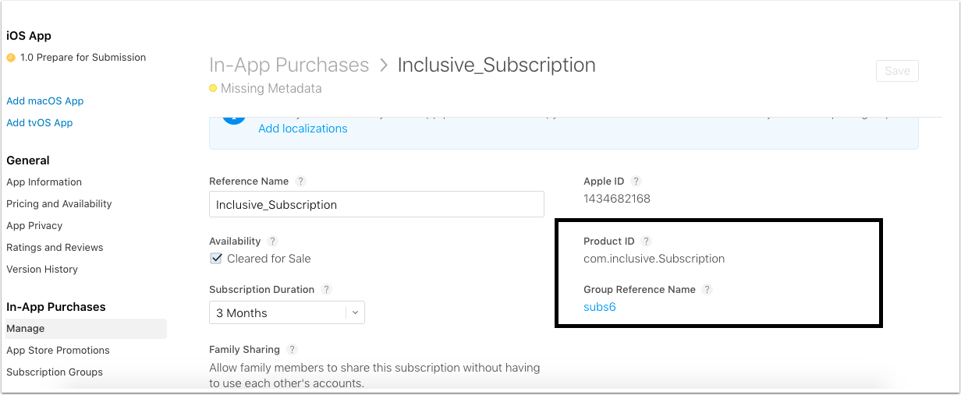Open App Store Promotions in the sidebar
This screenshot has height=395, width=961.
pos(58,351)
